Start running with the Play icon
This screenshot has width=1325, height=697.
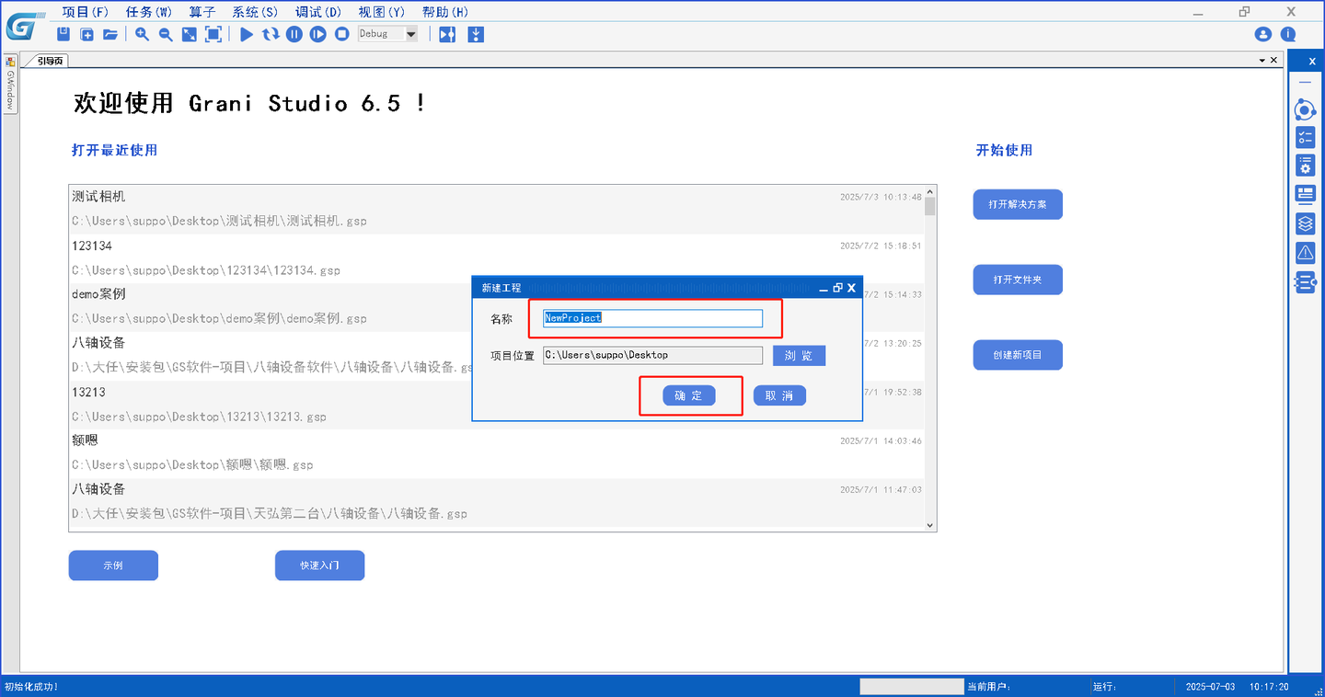(247, 34)
